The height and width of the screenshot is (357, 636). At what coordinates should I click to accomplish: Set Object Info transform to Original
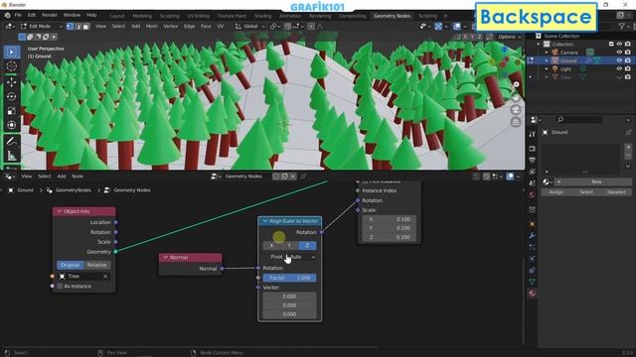coord(70,265)
